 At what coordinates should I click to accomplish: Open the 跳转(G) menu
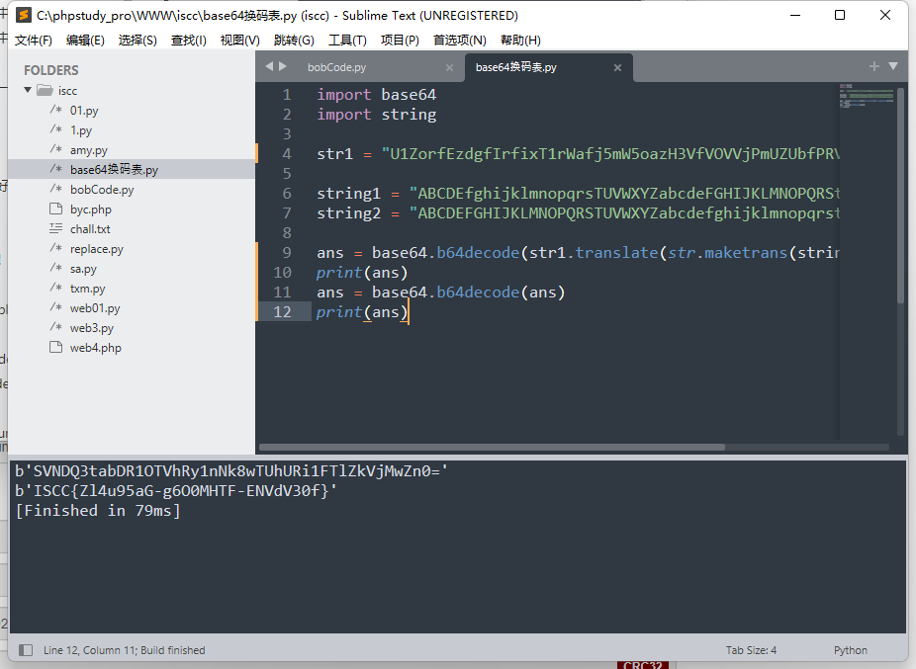(294, 40)
